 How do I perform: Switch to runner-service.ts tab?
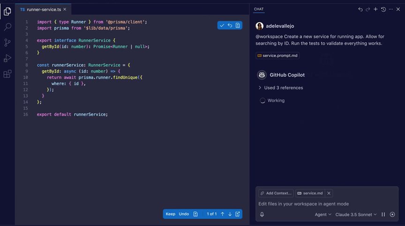tap(44, 9)
